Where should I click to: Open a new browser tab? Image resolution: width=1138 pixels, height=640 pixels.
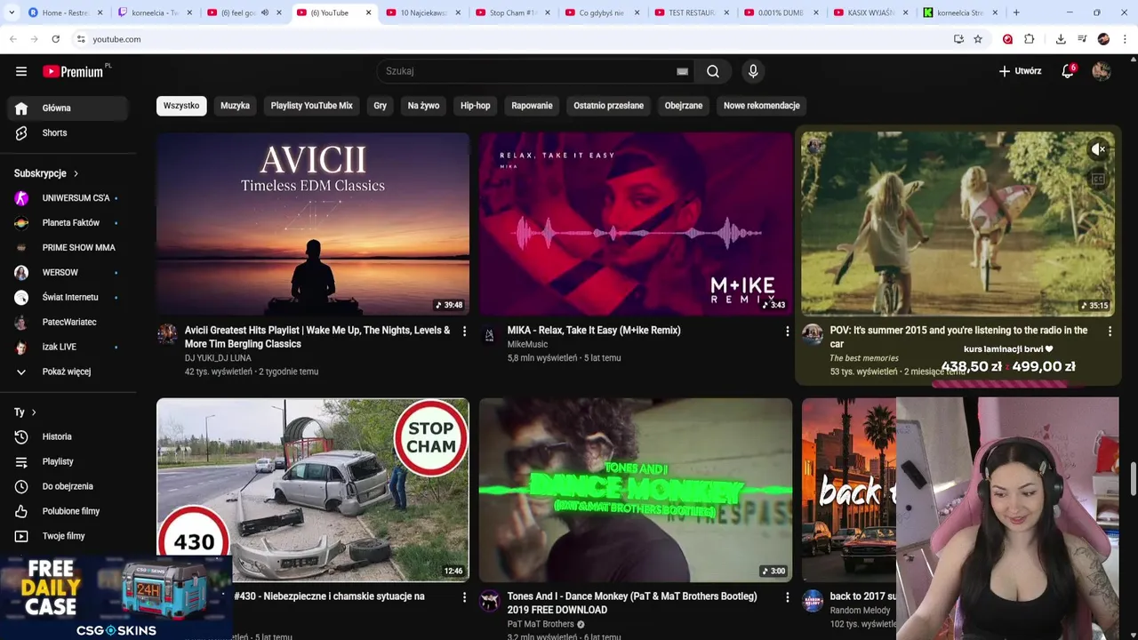(1016, 12)
